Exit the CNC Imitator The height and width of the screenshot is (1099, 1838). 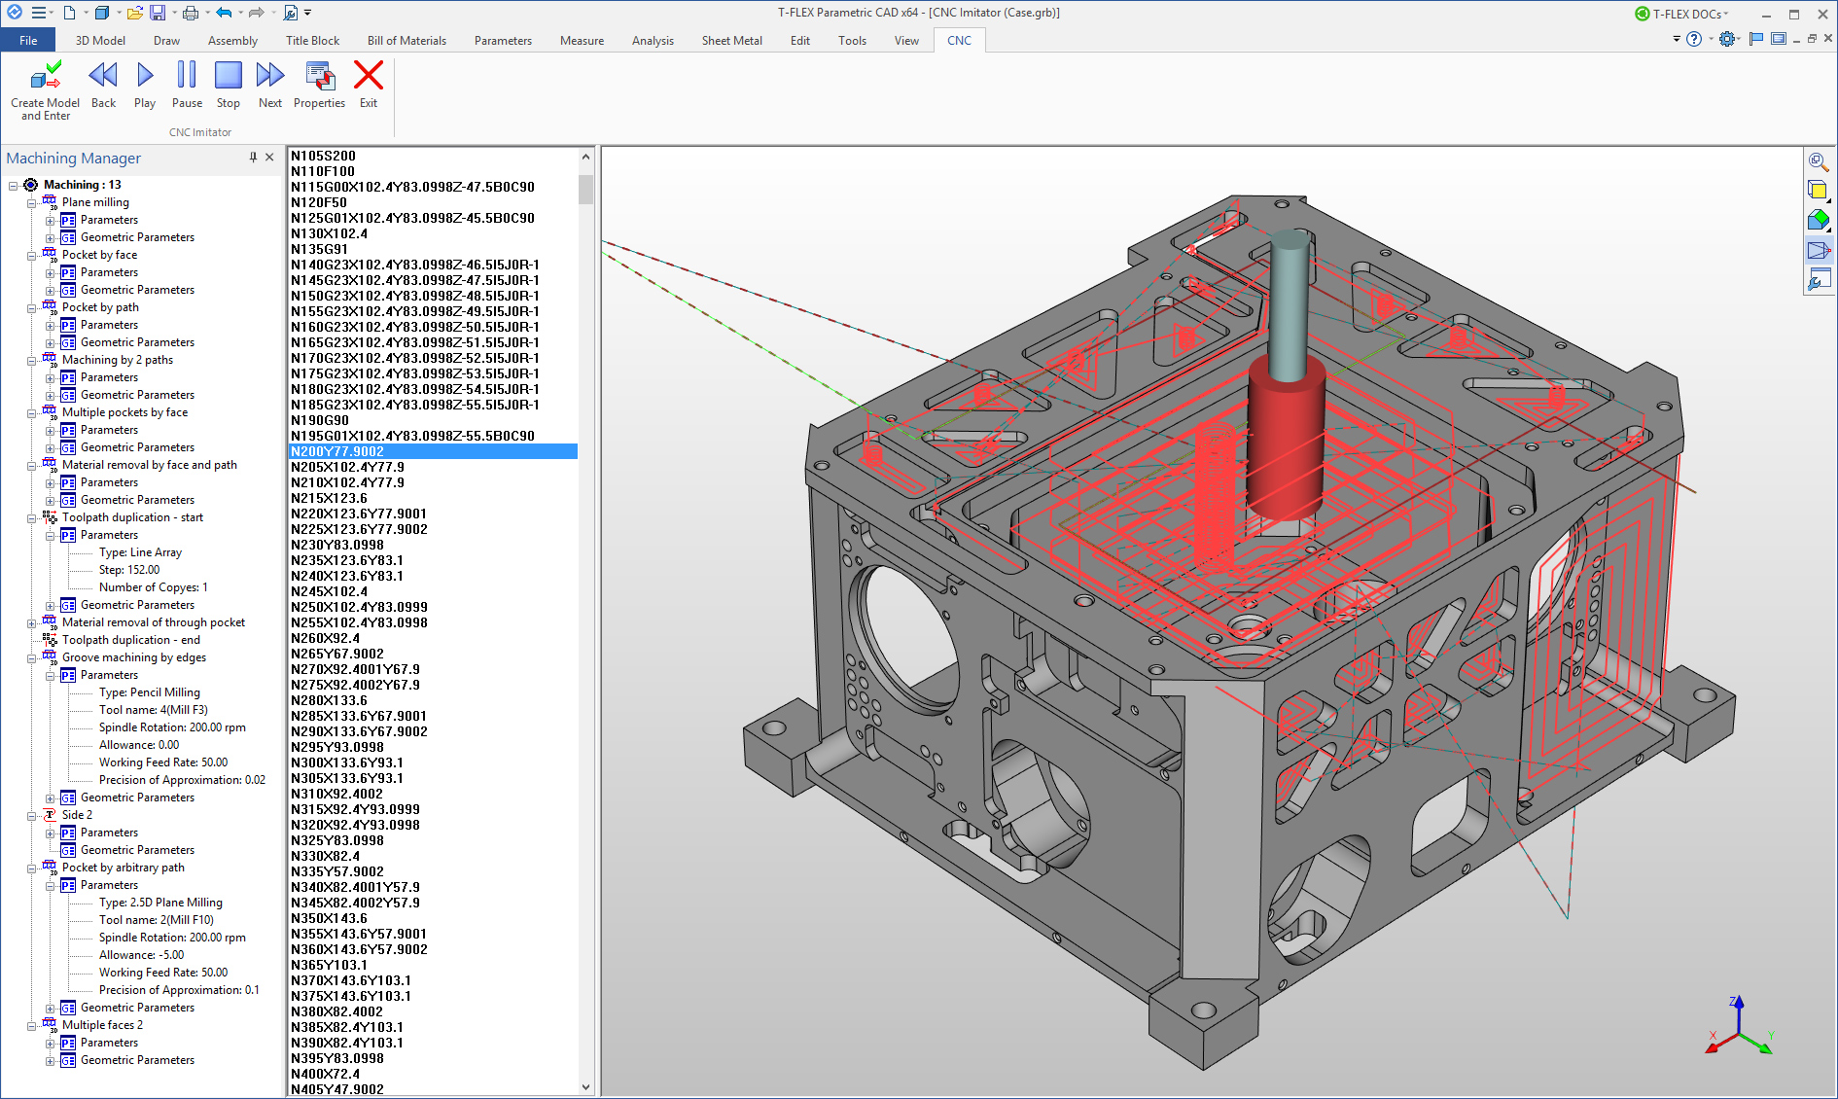point(369,76)
